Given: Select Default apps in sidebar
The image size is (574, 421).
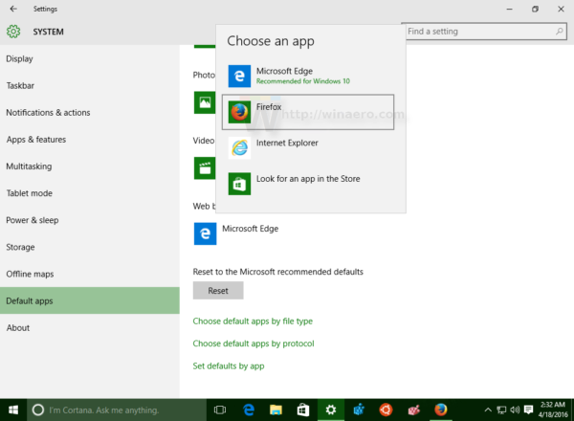Looking at the screenshot, I should tap(90, 300).
